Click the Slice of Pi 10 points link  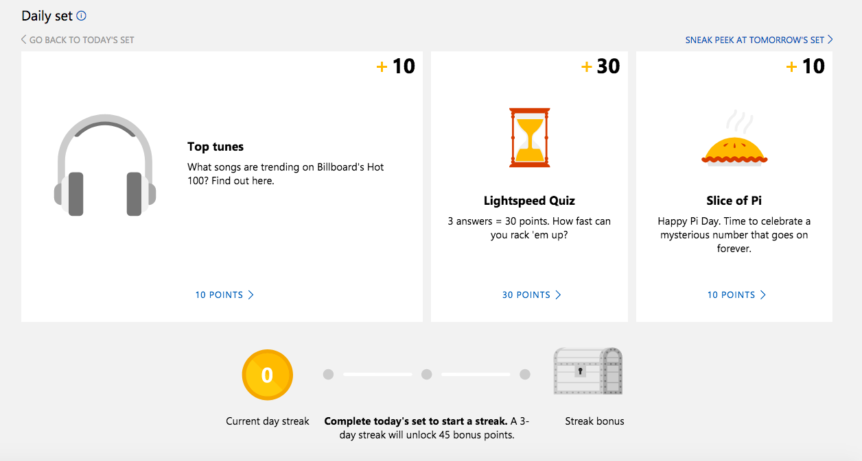click(732, 295)
